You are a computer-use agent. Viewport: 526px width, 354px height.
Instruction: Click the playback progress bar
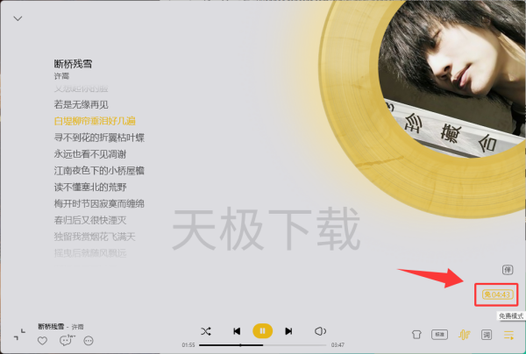coord(263,345)
